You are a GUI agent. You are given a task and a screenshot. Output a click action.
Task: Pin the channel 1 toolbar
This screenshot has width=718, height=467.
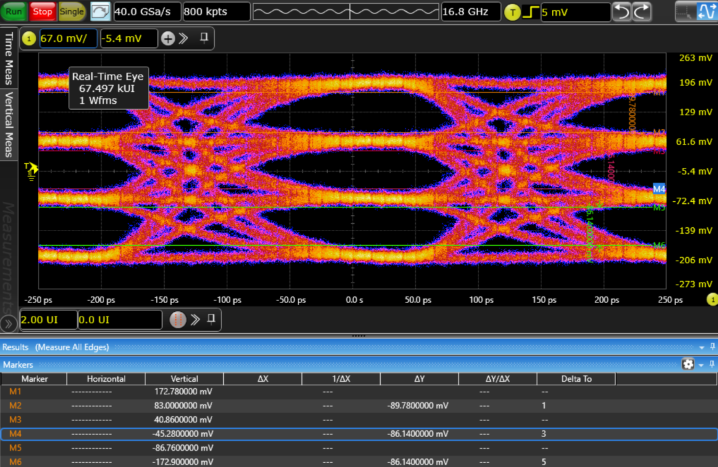(x=204, y=38)
